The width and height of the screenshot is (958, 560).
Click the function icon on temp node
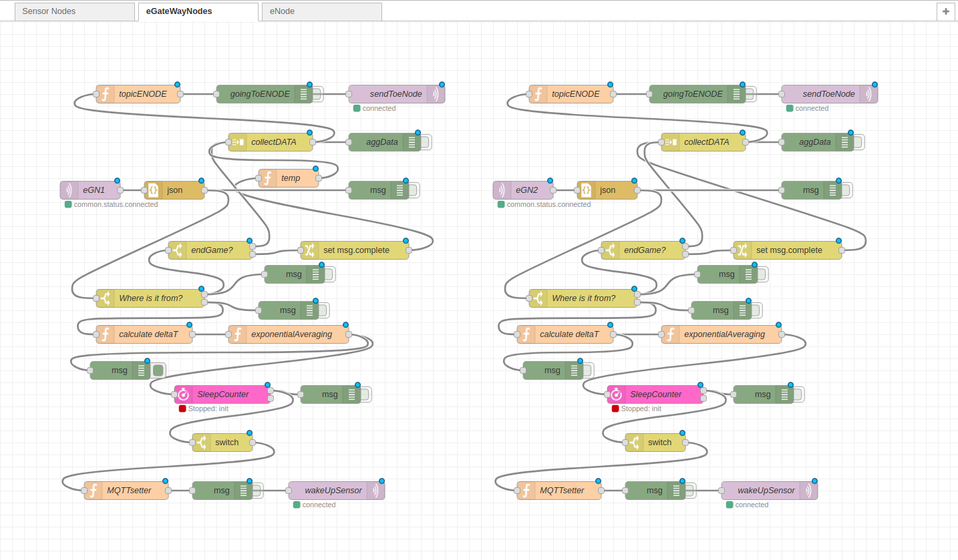click(x=268, y=178)
